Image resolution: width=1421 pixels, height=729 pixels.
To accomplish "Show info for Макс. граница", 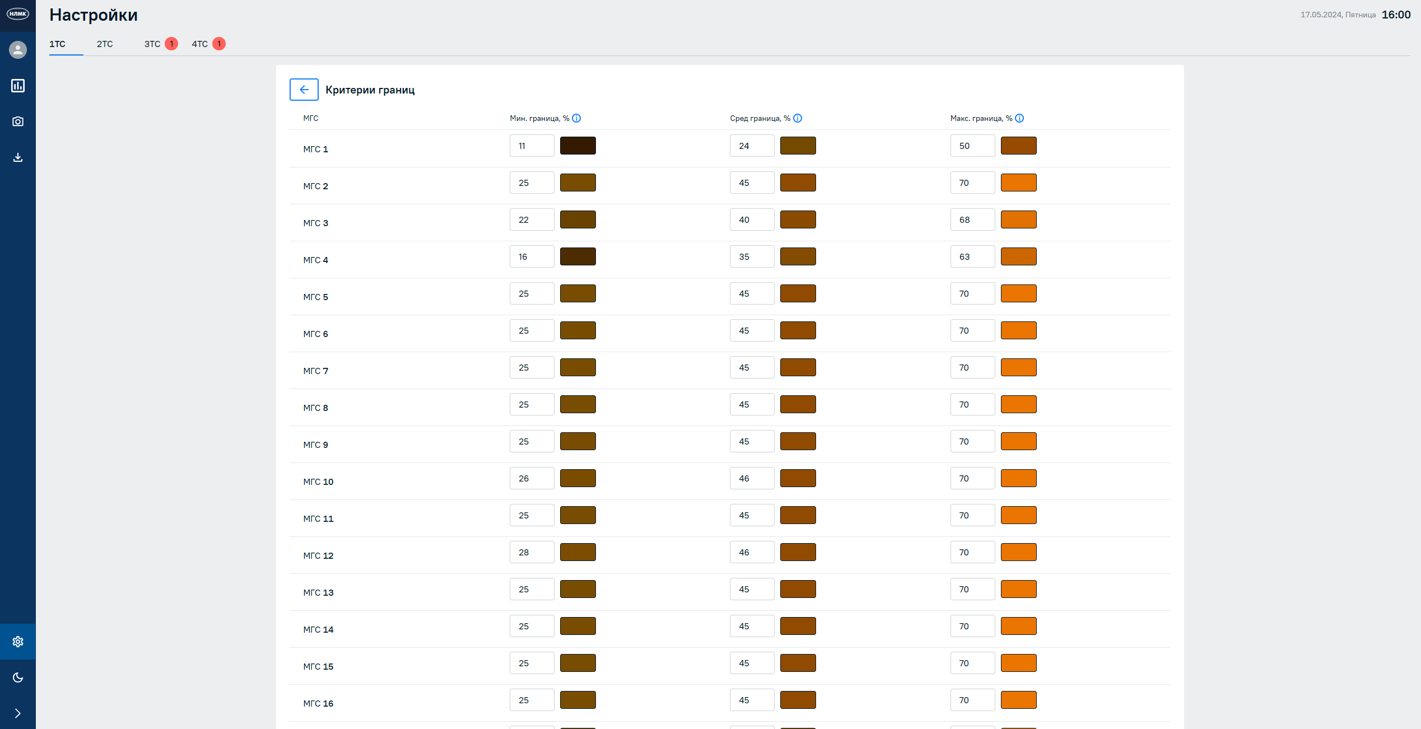I will (1019, 118).
